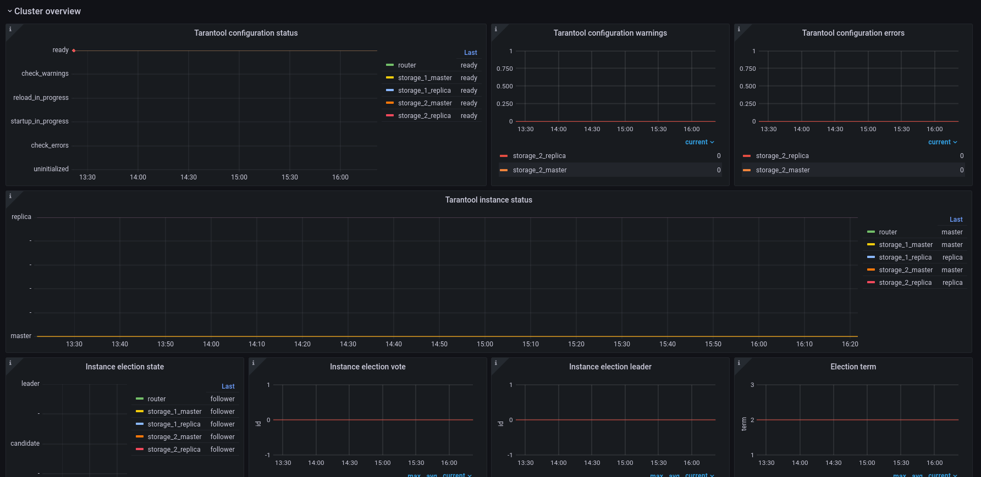Click Last header in instance status legend
Image resolution: width=981 pixels, height=477 pixels.
tap(956, 220)
